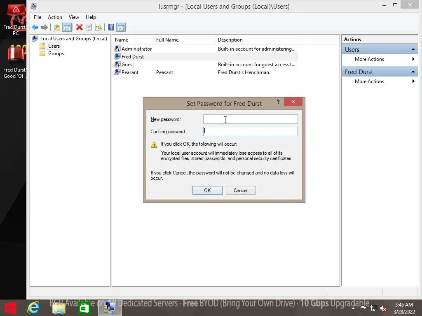The image size is (422, 316).
Task: Open File Explorer from the taskbar
Action: coord(59,308)
